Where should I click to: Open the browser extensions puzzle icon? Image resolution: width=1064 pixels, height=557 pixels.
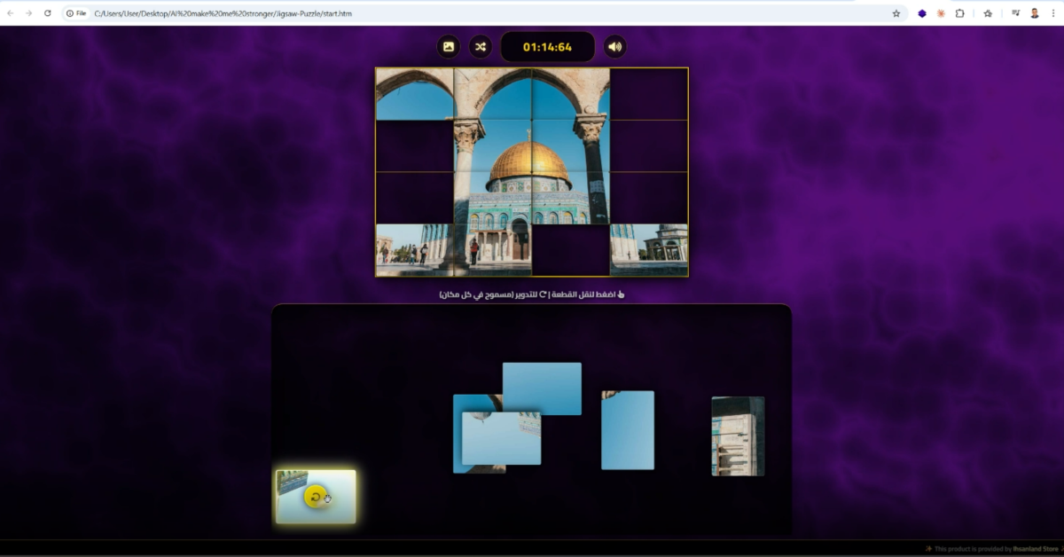coord(959,13)
